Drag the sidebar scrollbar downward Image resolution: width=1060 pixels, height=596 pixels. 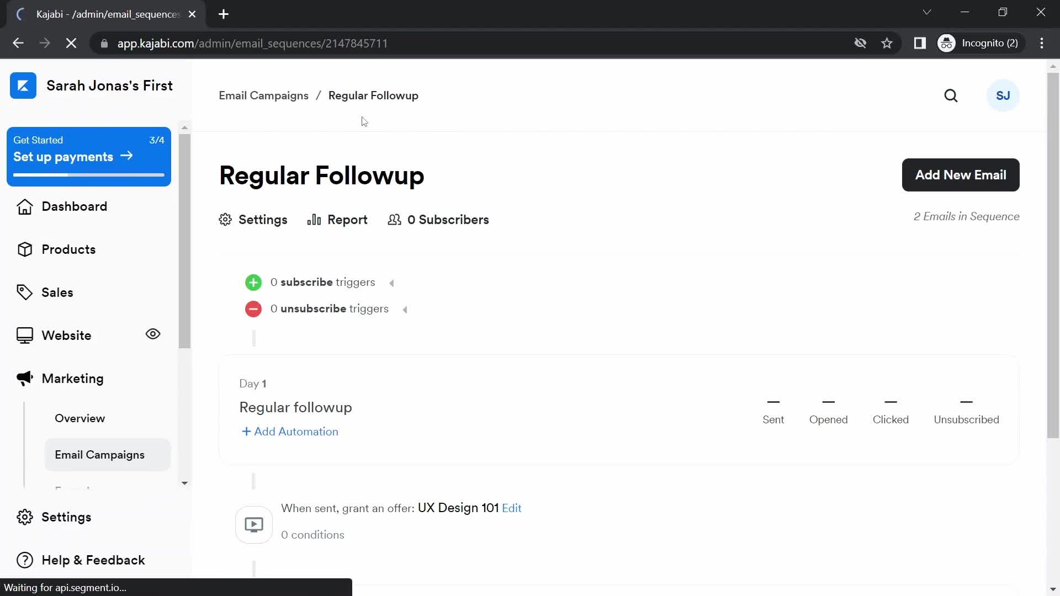click(185, 482)
